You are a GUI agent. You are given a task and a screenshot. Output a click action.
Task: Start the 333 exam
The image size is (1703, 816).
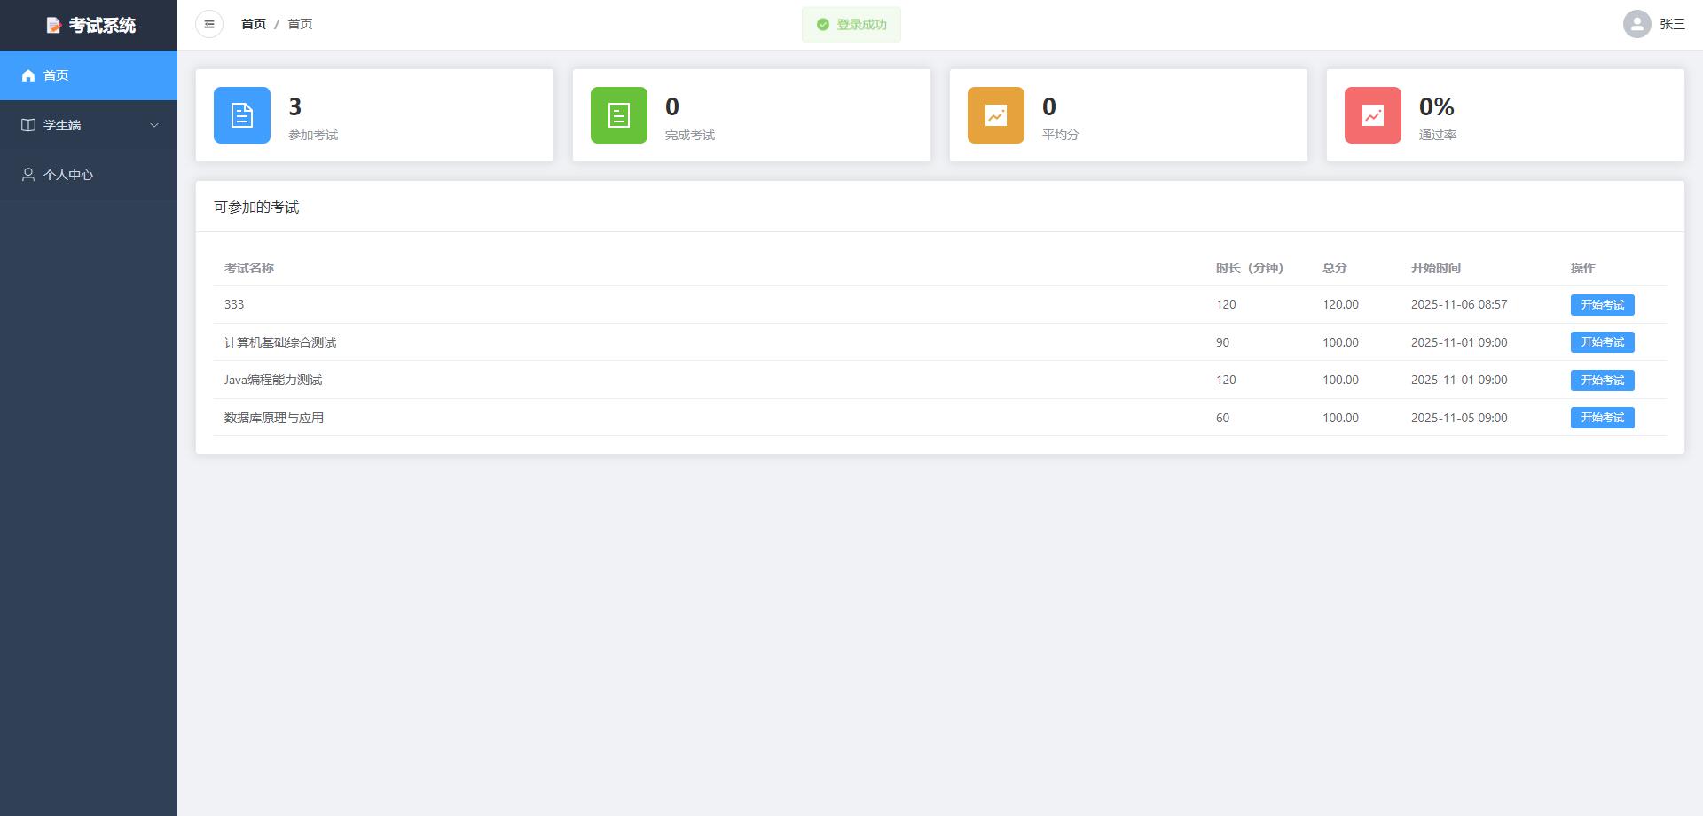tap(1602, 304)
